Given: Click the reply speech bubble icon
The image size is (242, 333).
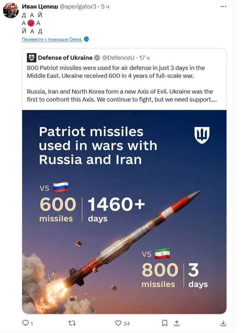Looking at the screenshot, I should point(25,323).
